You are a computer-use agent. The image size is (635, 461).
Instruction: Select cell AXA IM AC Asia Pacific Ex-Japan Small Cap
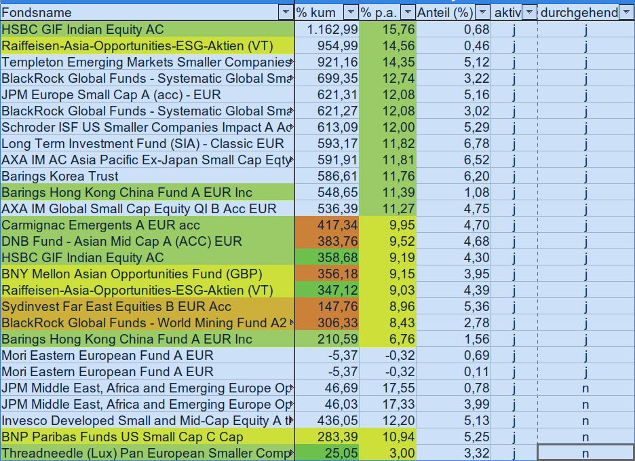pyautogui.click(x=147, y=160)
